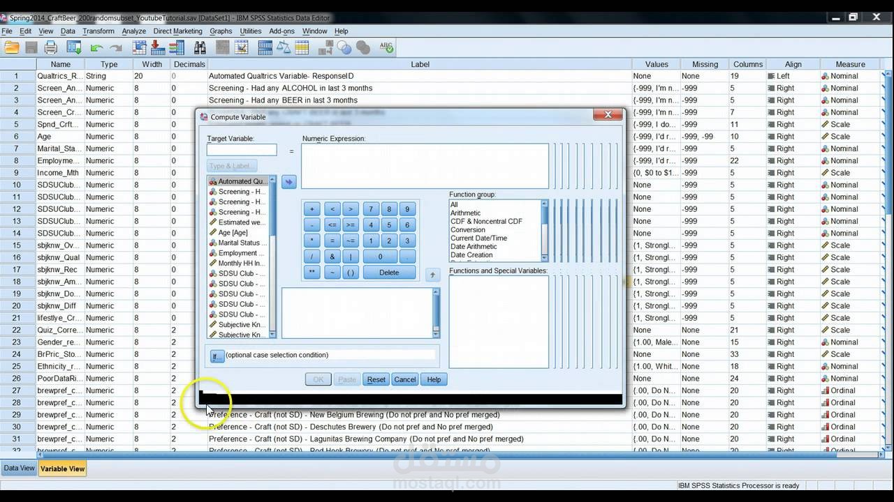Click the Label cell for New Belgium Brewing
This screenshot has width=894, height=502.
(x=419, y=415)
